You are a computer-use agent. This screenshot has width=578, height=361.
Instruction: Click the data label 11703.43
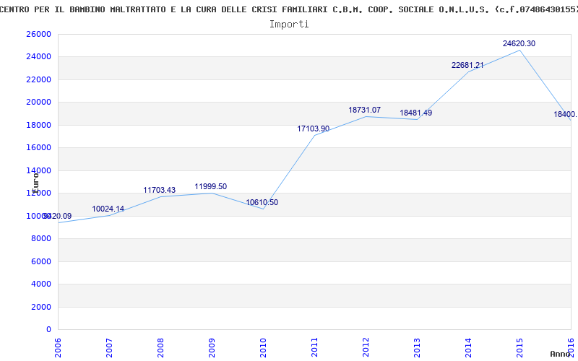(160, 190)
